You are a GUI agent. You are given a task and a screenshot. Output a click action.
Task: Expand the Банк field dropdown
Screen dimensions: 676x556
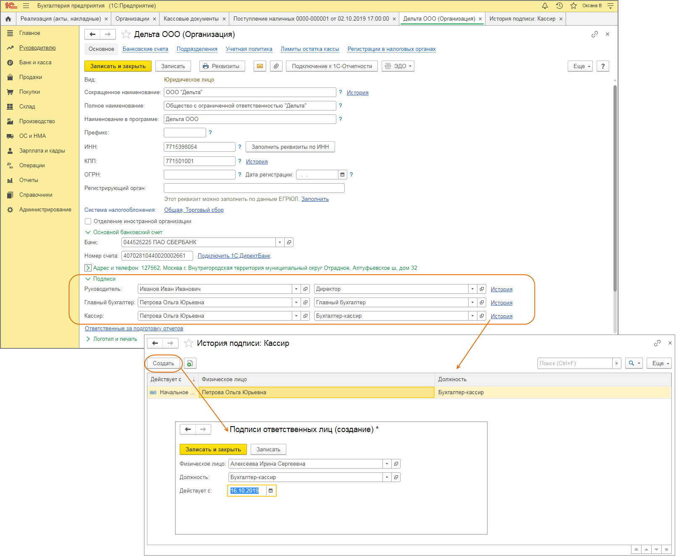280,242
